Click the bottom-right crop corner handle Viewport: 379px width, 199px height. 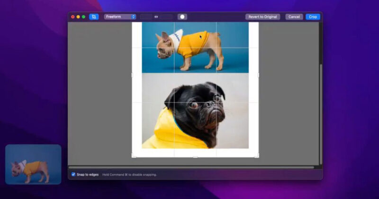(257, 155)
